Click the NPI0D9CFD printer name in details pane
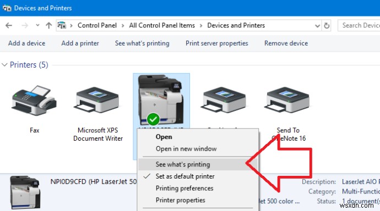380x211 pixels. coord(94,182)
